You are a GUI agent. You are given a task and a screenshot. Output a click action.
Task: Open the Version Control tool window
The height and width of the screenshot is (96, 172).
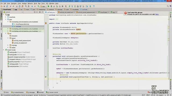coord(52,92)
